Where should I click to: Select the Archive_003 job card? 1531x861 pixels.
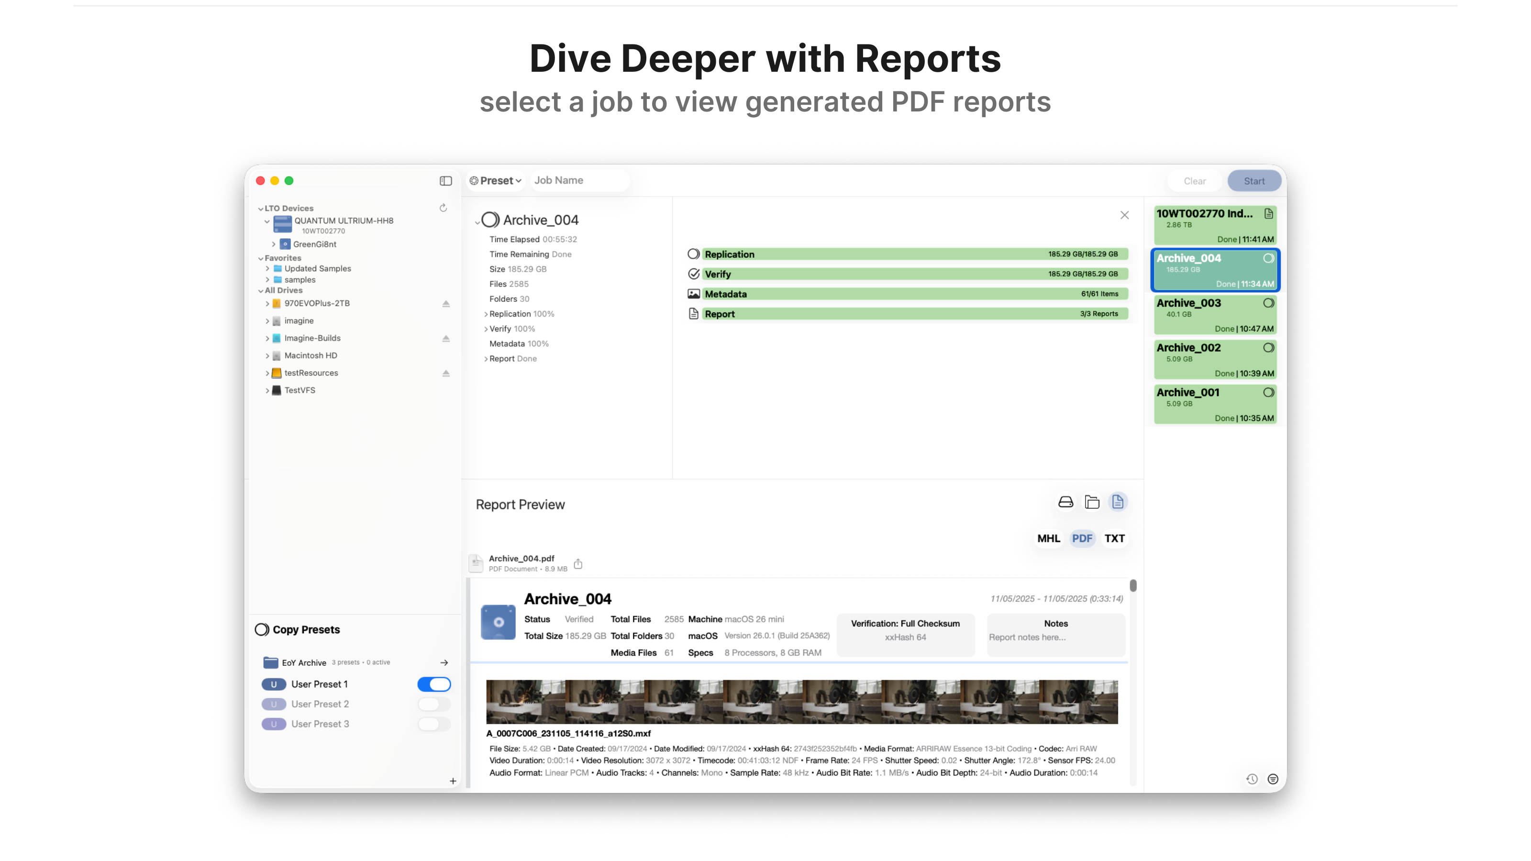(x=1214, y=315)
